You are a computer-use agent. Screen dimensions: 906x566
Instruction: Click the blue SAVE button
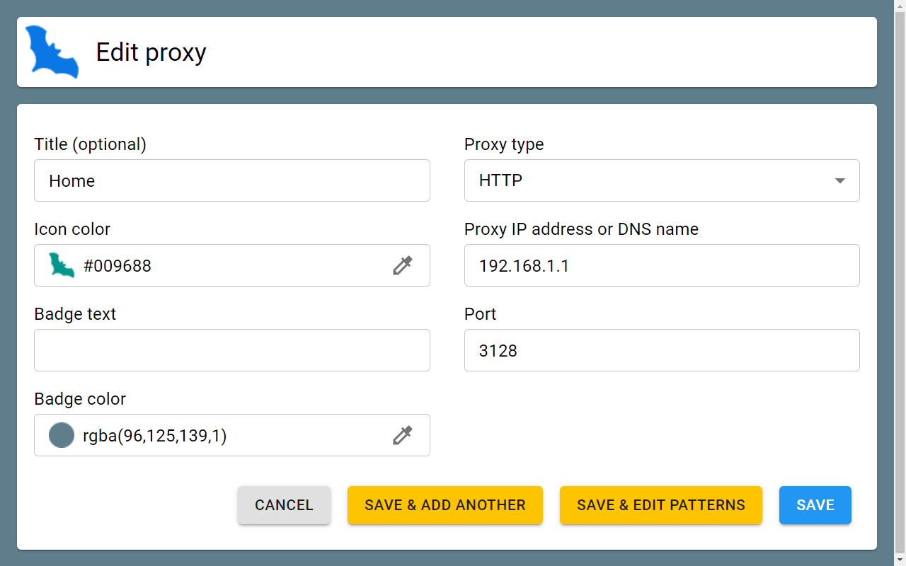point(815,505)
